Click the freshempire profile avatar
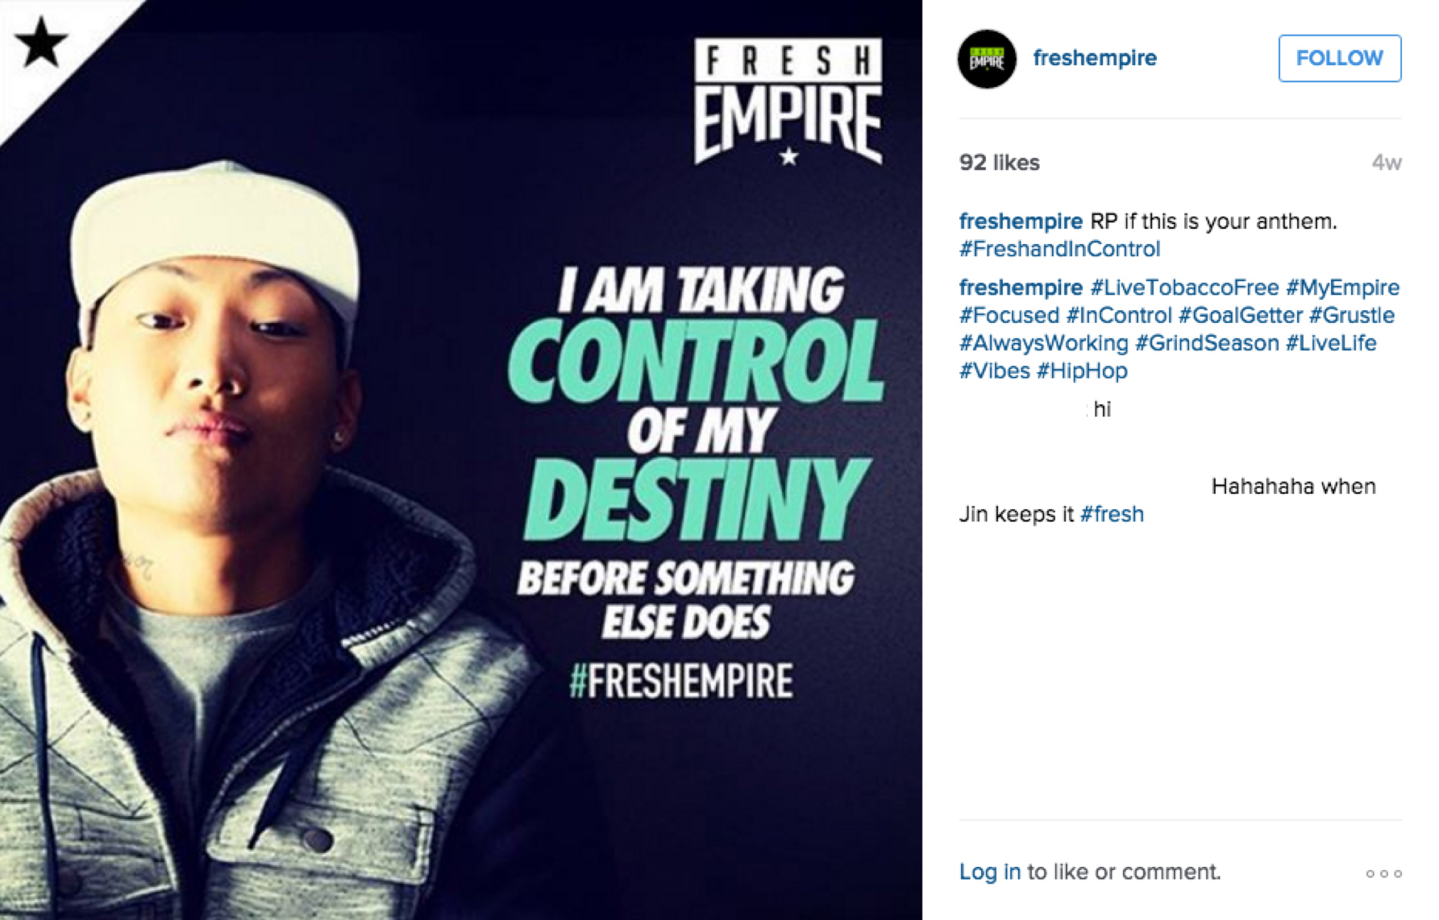 pyautogui.click(x=987, y=59)
